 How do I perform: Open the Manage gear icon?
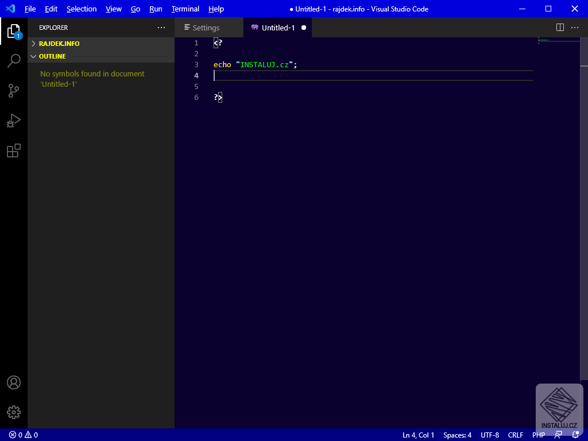[14, 412]
